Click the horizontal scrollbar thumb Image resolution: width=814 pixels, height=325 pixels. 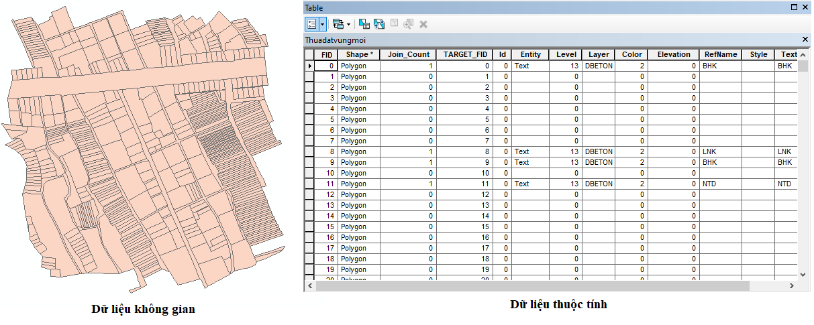532,285
